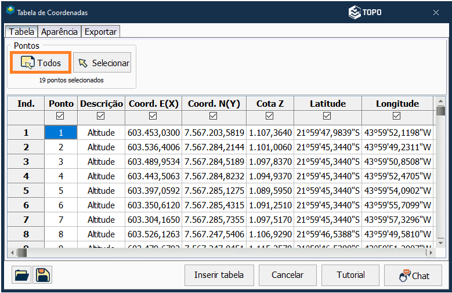Open the Exportar tab
Image resolution: width=452 pixels, height=293 pixels.
[100, 32]
